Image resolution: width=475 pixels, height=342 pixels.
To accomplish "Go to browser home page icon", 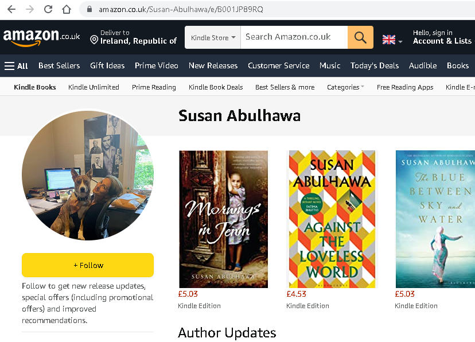I will point(67,9).
